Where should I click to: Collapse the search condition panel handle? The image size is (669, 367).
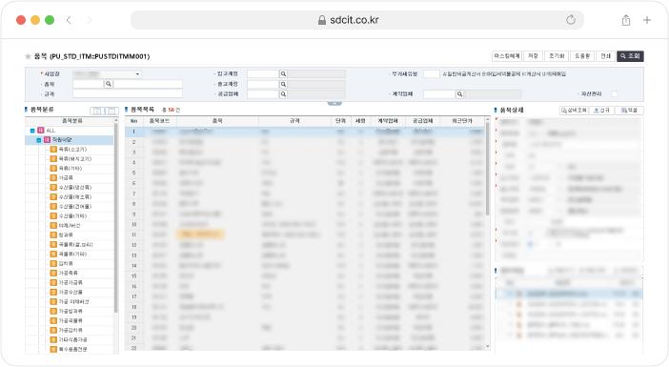(334, 103)
